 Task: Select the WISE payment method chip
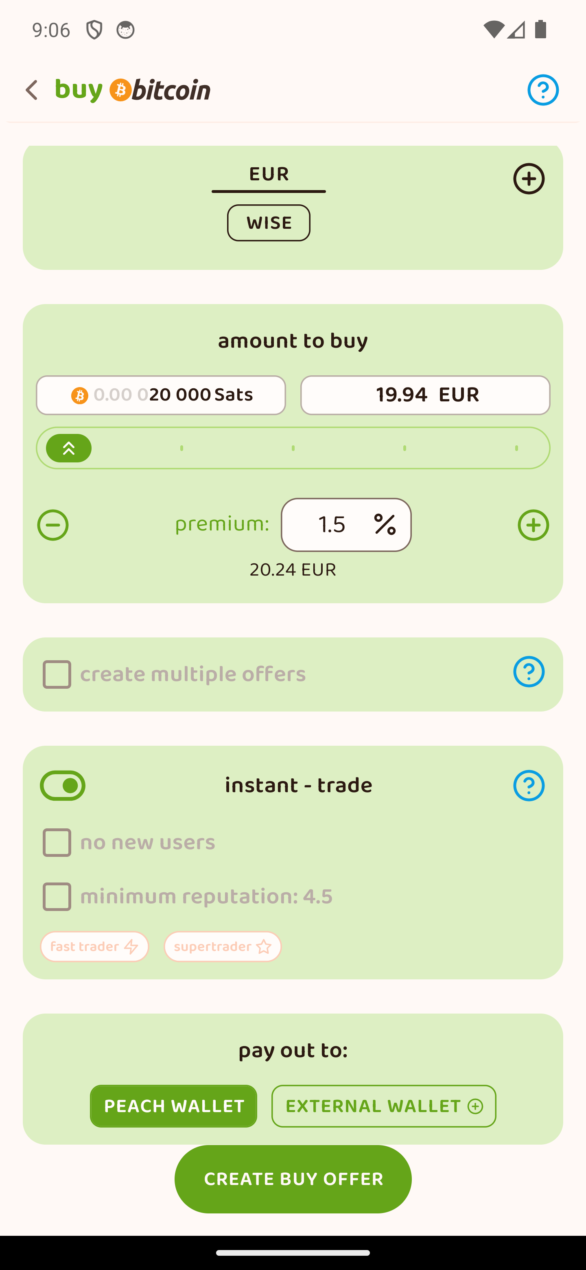pos(269,223)
